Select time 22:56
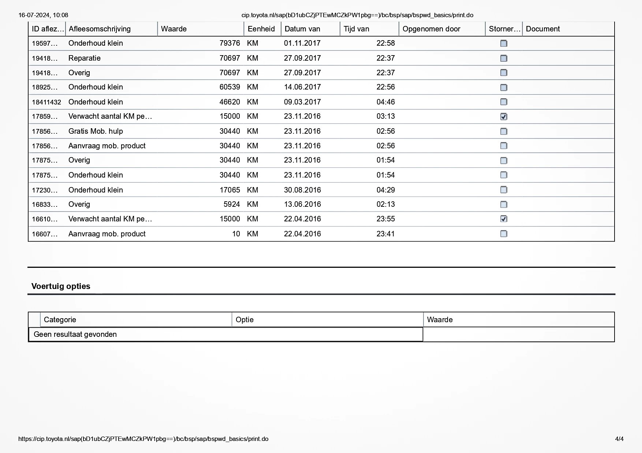 click(x=386, y=87)
